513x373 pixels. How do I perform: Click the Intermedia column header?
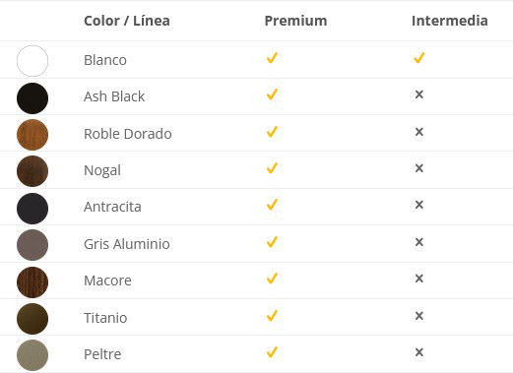click(450, 21)
